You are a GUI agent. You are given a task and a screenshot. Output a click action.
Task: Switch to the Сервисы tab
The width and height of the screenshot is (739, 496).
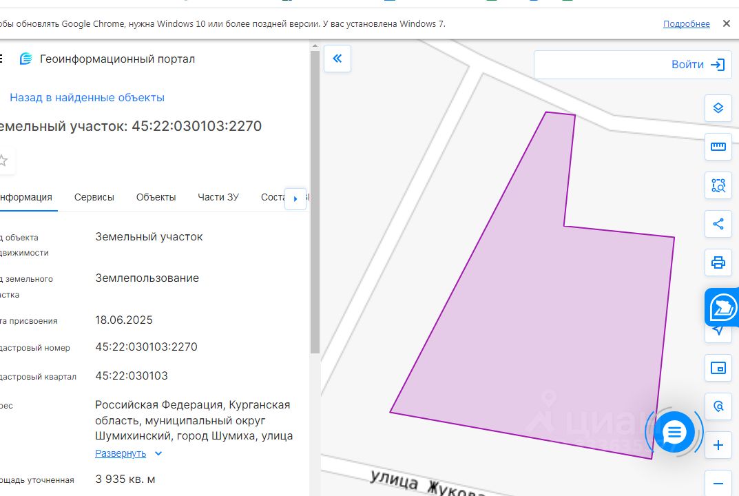click(94, 197)
